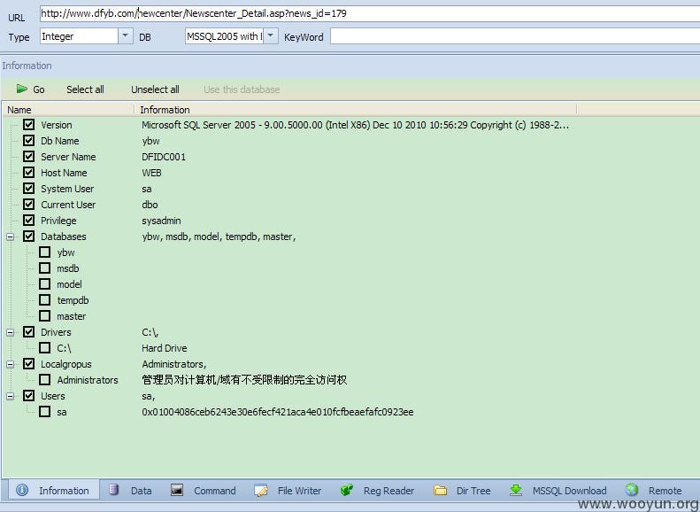
Task: Check the sa user checkbox
Action: (x=44, y=412)
